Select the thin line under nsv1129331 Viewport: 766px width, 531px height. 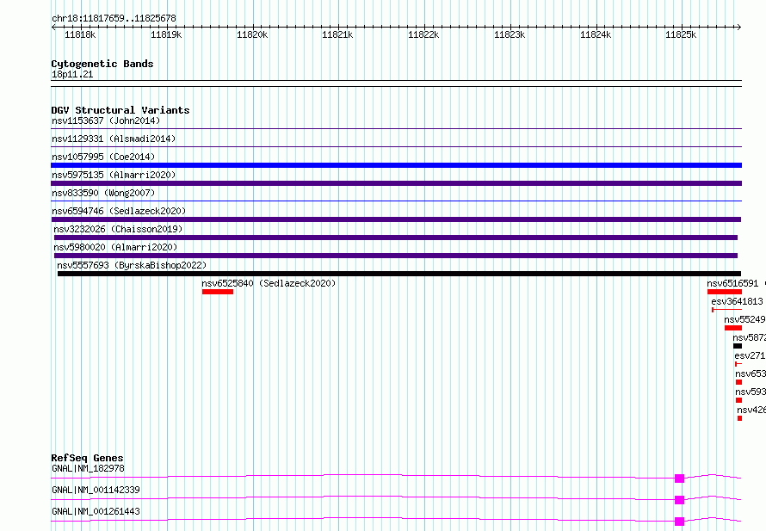tap(396, 147)
